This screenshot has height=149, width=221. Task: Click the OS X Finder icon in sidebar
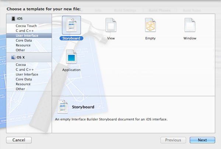(13, 57)
